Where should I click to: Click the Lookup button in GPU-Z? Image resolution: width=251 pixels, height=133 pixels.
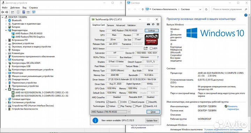point(152,30)
